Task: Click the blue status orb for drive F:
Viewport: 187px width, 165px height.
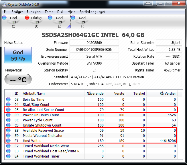Action: (73, 18)
